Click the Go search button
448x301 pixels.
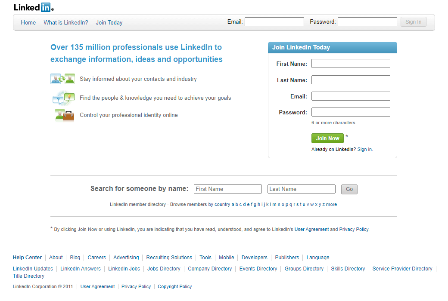pos(349,189)
